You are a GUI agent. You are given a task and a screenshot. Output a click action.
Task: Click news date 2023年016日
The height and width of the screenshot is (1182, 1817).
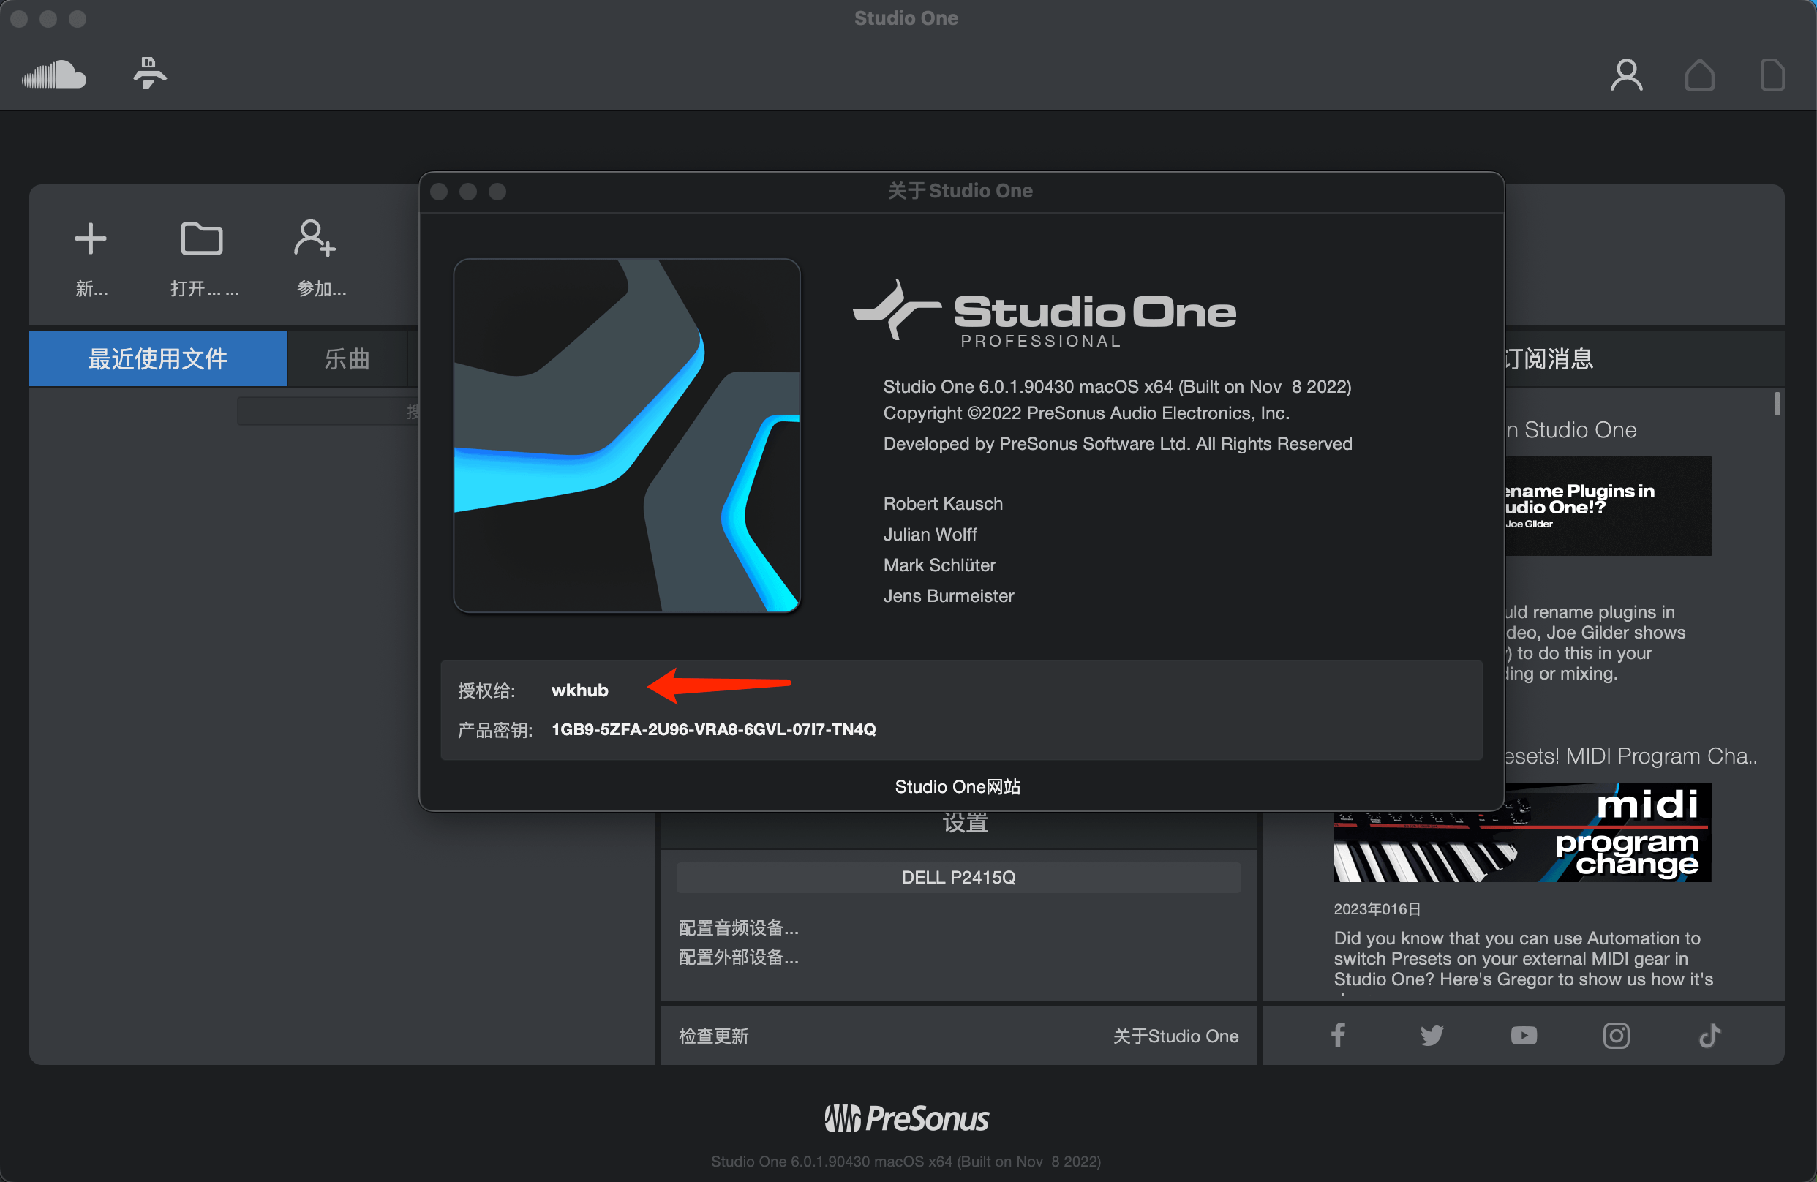point(1377,908)
